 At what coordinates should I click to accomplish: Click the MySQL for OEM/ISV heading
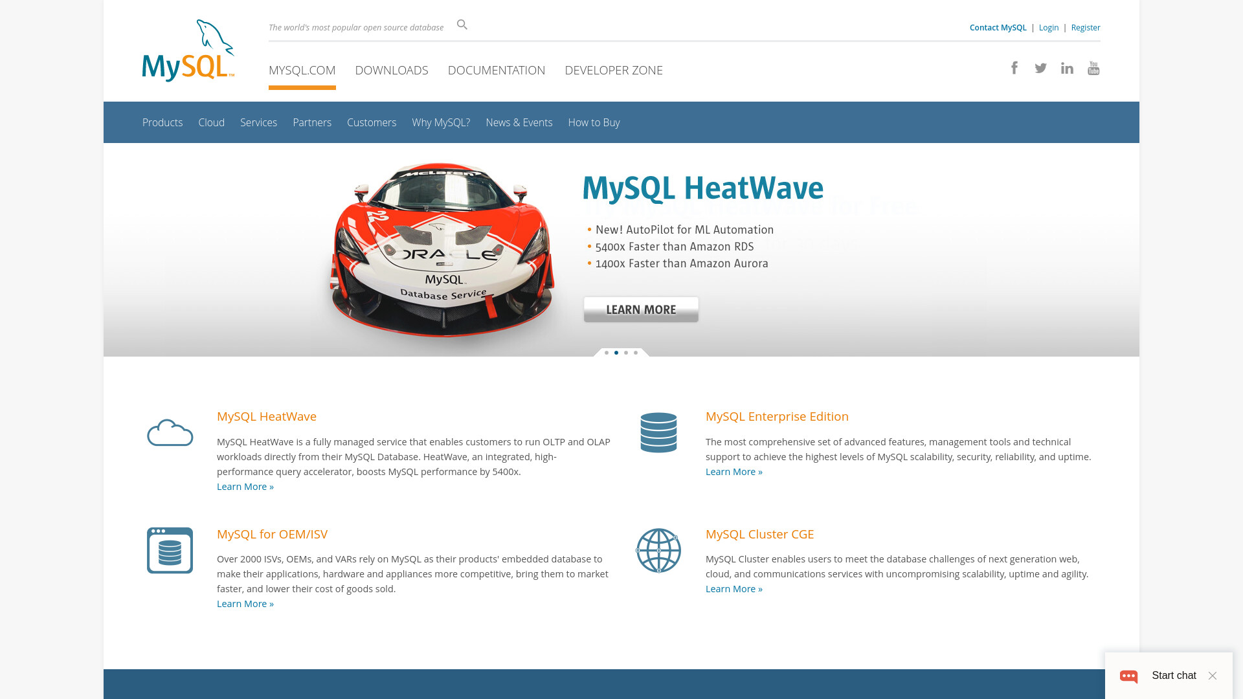pos(272,534)
